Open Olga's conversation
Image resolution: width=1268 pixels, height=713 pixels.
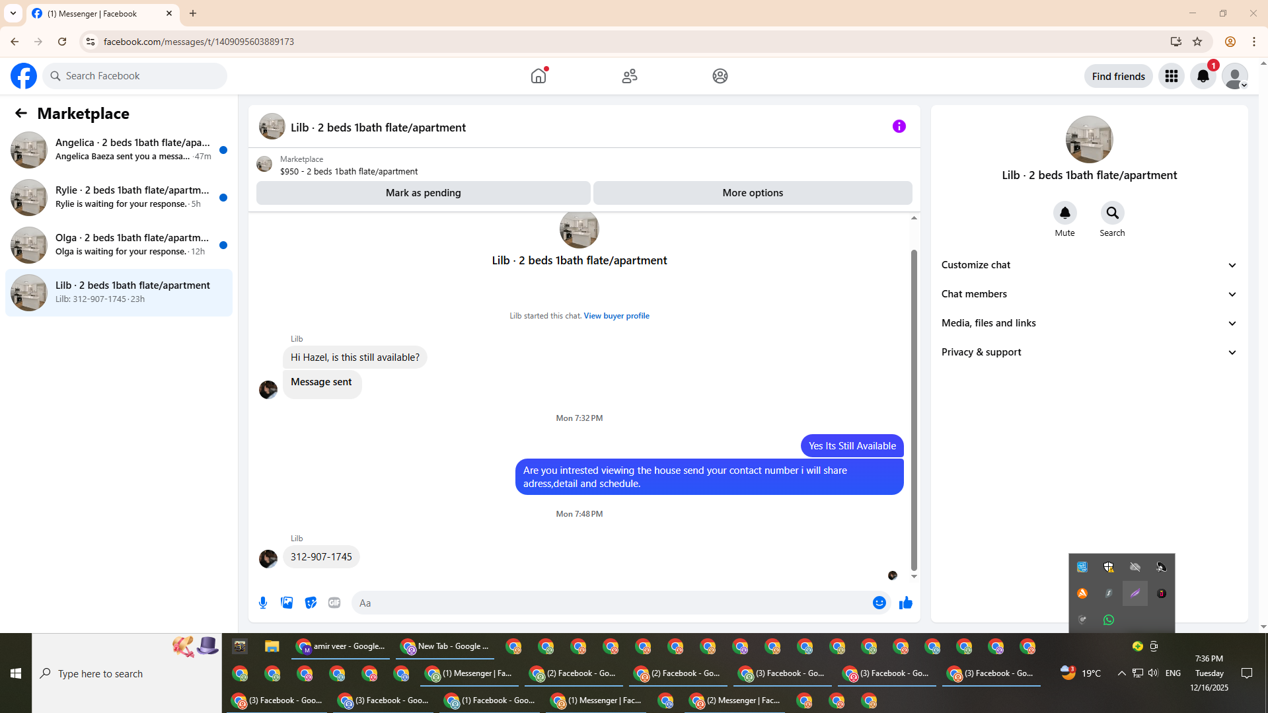point(119,245)
